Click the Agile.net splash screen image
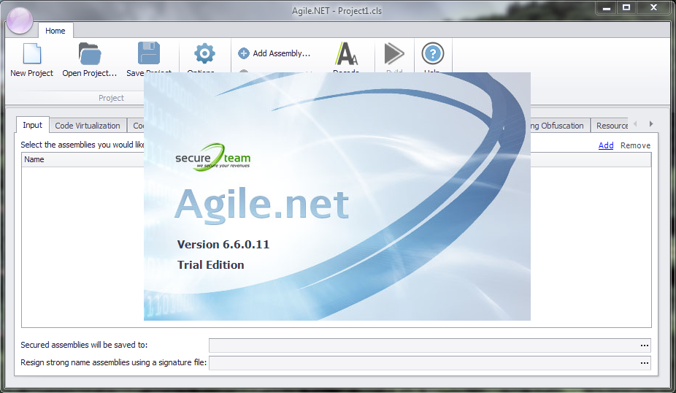 coord(337,196)
